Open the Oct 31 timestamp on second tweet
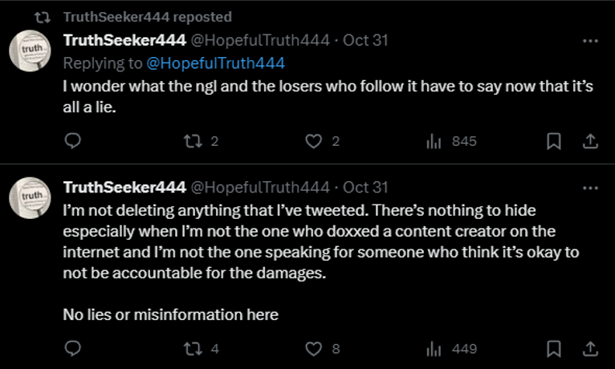The height and width of the screenshot is (369, 615). 365,188
